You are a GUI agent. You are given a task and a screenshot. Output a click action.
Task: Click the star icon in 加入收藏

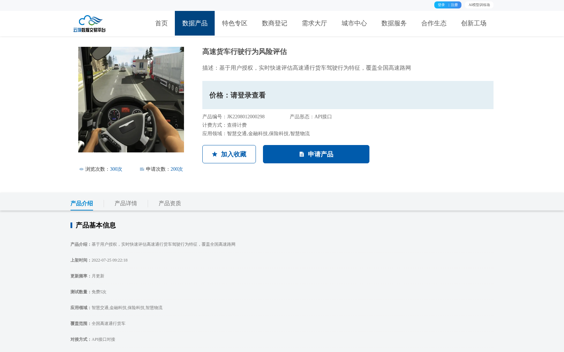215,154
